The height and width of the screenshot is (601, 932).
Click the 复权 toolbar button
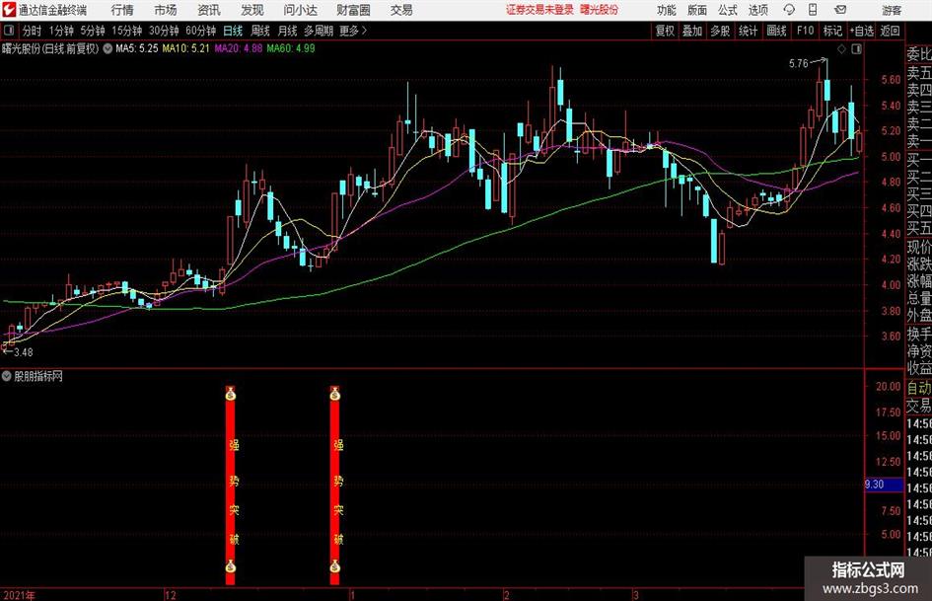(x=665, y=31)
